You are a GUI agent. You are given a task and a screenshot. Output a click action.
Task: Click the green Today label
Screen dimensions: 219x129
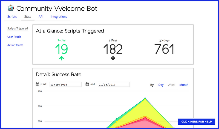point(61,40)
